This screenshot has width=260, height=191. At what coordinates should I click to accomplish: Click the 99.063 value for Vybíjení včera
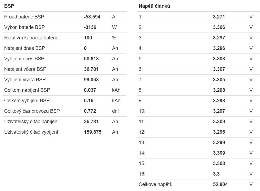pyautogui.click(x=91, y=80)
